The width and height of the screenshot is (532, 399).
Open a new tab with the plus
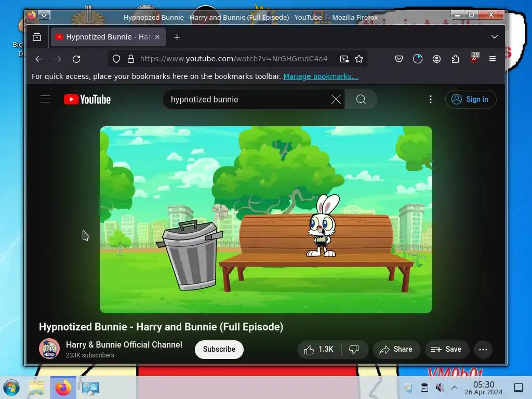click(177, 37)
